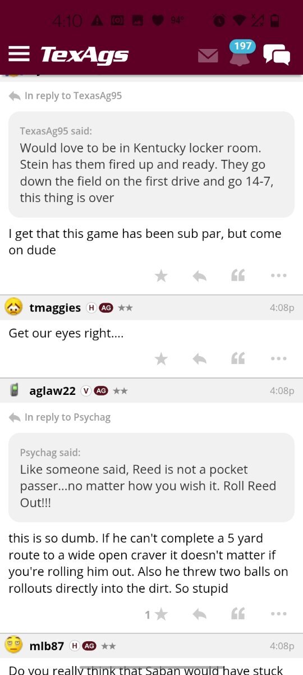Reply to the "come on dude" post
303x675 pixels.
[200, 276]
